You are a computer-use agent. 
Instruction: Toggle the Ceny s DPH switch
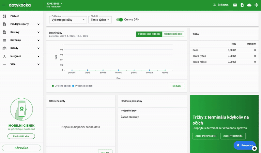coord(120,20)
